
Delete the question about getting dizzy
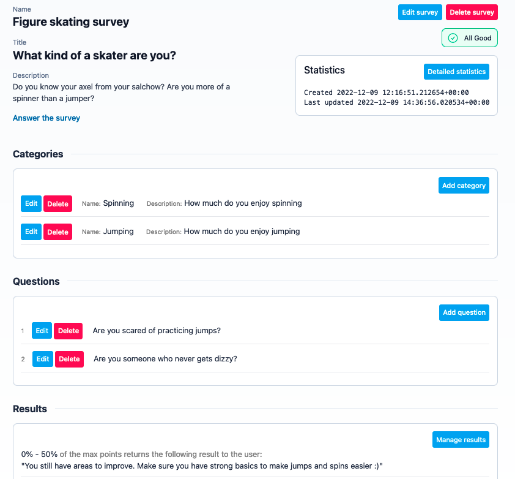[69, 359]
